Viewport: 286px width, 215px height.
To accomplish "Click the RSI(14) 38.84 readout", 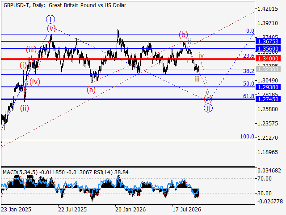I will pyautogui.click(x=111, y=172).
